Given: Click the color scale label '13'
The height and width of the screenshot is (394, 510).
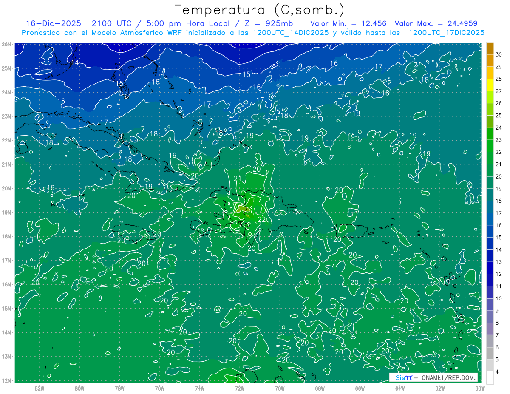Looking at the screenshot, I should coord(499,262).
